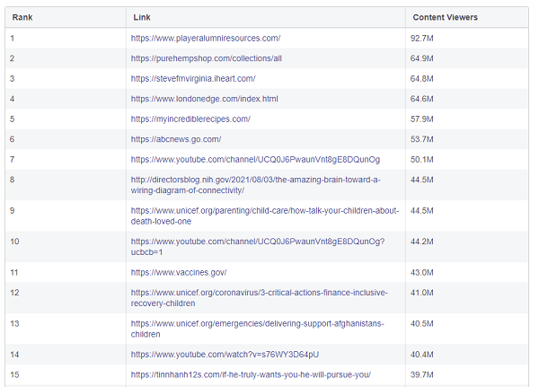Image resolution: width=539 pixels, height=387 pixels.
Task: Open the abcnews.go.com link
Action: click(x=175, y=139)
